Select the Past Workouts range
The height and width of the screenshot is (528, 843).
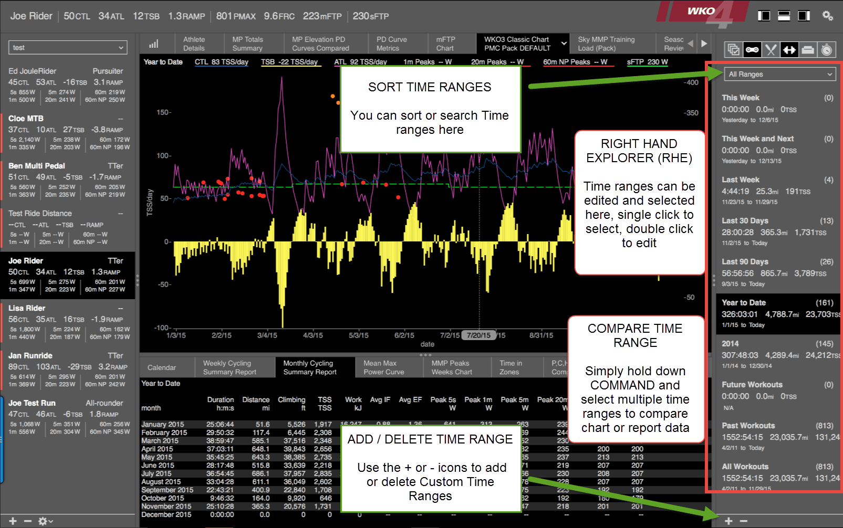coord(778,436)
